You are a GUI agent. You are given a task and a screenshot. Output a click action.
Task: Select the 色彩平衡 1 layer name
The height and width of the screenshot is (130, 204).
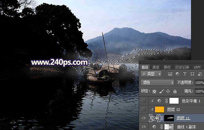191,101
